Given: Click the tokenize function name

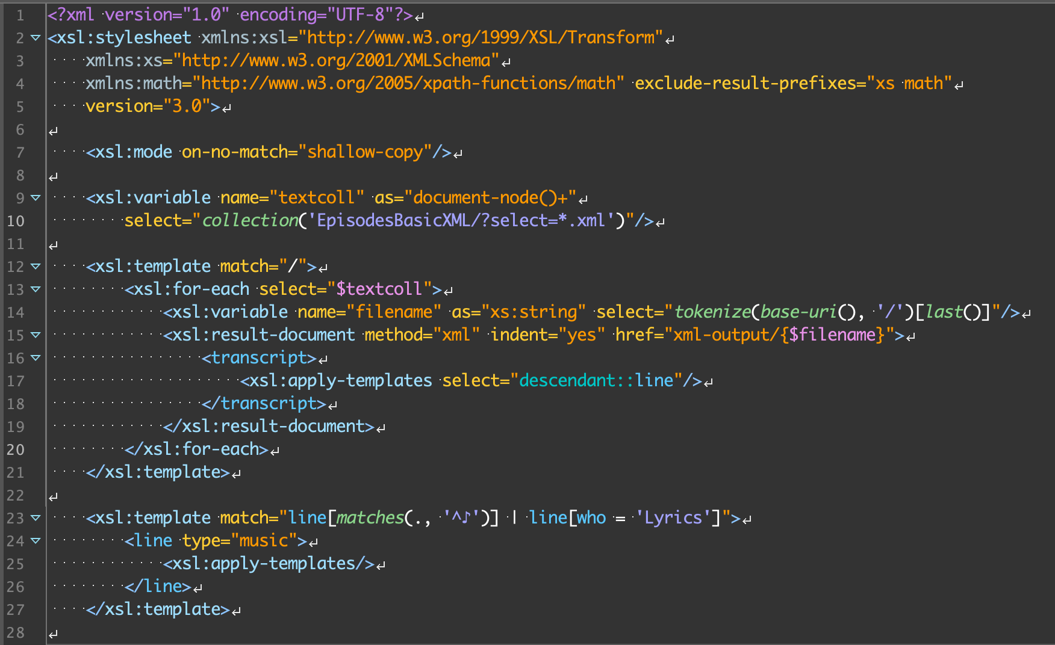Looking at the screenshot, I should tap(712, 312).
